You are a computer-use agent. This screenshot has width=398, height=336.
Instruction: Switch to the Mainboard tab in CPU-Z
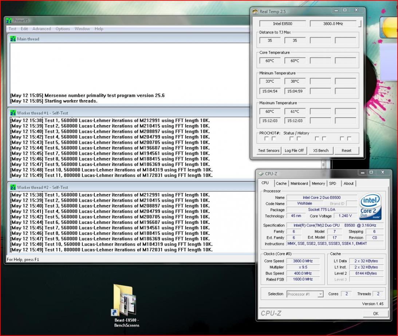[x=299, y=183]
